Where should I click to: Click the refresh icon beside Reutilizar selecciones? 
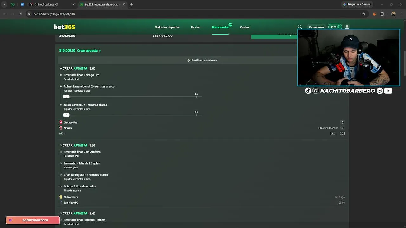[x=189, y=60]
